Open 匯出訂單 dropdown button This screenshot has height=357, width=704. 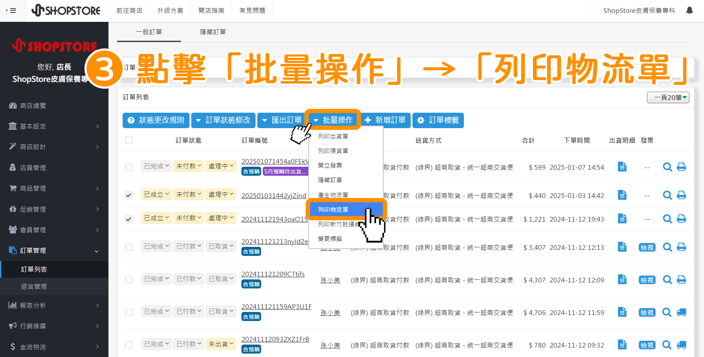(282, 120)
